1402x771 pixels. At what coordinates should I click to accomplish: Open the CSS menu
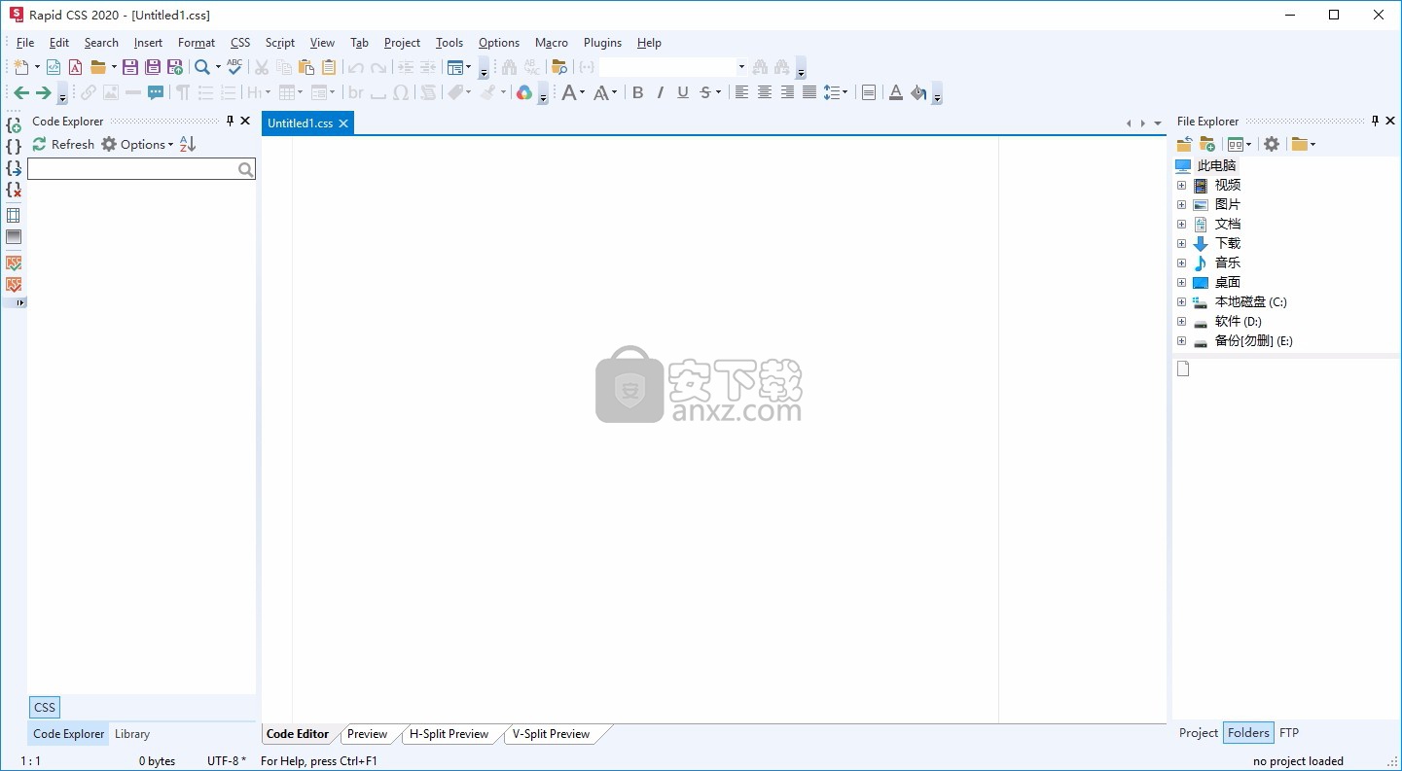(240, 43)
